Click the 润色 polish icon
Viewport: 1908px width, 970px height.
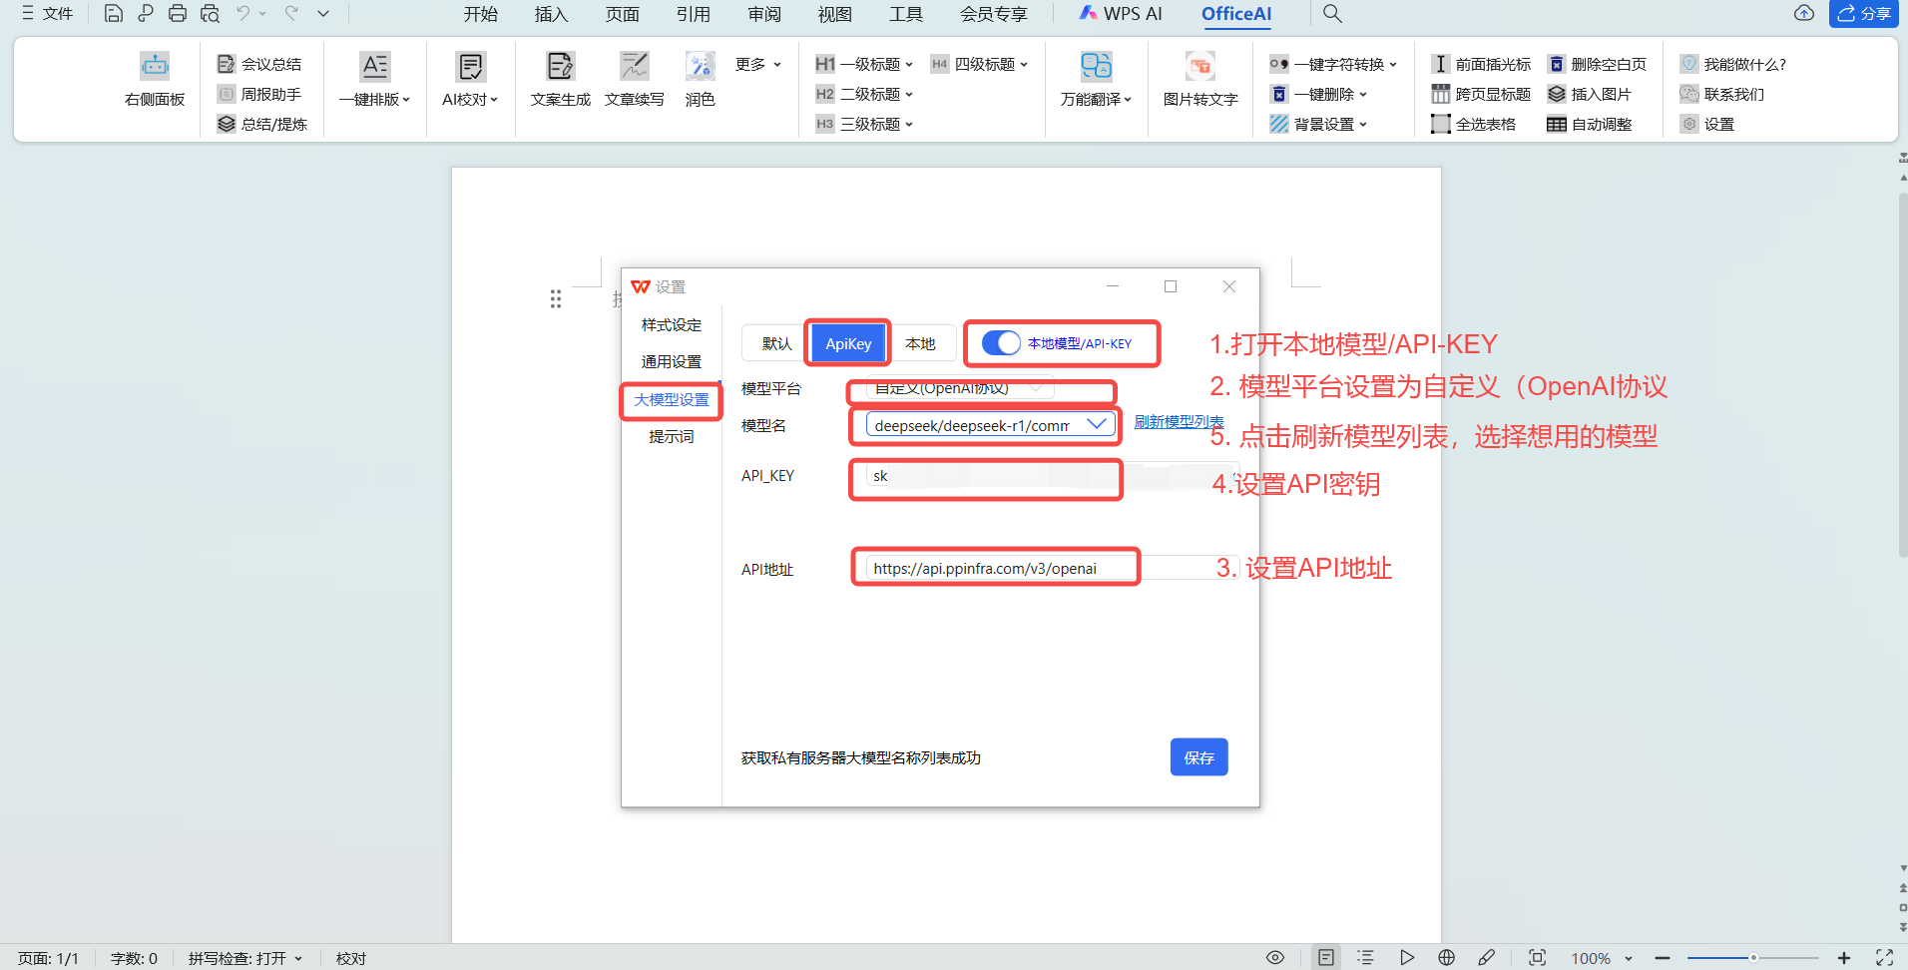point(700,66)
